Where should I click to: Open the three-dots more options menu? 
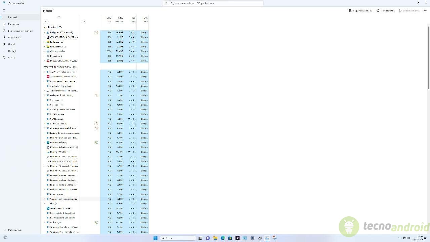click(425, 11)
